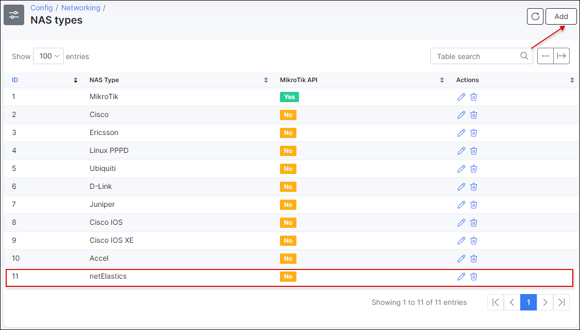Edit the Ubiquiti NAS type
This screenshot has height=330, width=580.
click(x=461, y=169)
